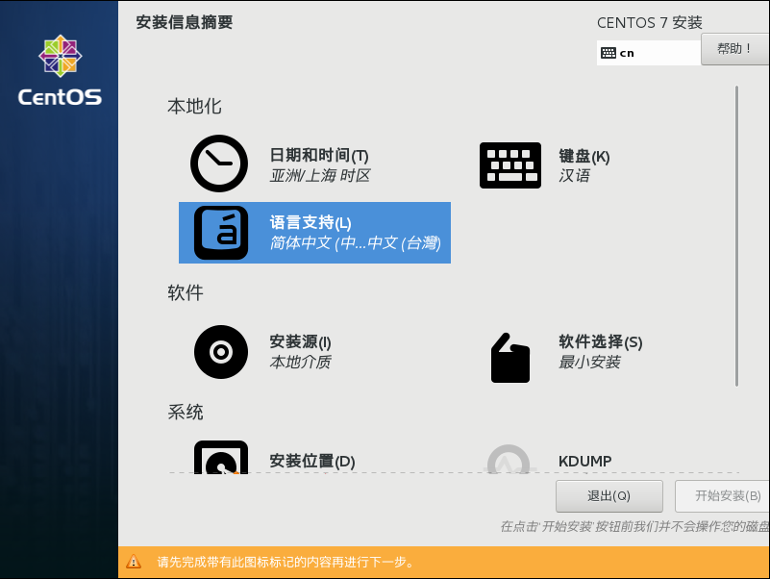Click the cn keyboard layout indicator field
This screenshot has width=770, height=579.
pyautogui.click(x=649, y=53)
